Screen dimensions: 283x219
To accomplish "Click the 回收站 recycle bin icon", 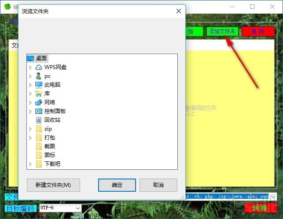I will pyautogui.click(x=39, y=120).
